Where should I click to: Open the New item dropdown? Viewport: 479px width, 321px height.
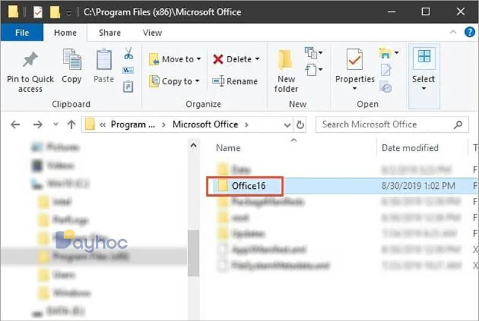point(314,53)
